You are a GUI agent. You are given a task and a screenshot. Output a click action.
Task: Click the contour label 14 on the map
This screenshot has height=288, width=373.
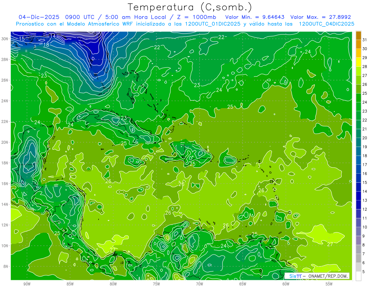53,36
